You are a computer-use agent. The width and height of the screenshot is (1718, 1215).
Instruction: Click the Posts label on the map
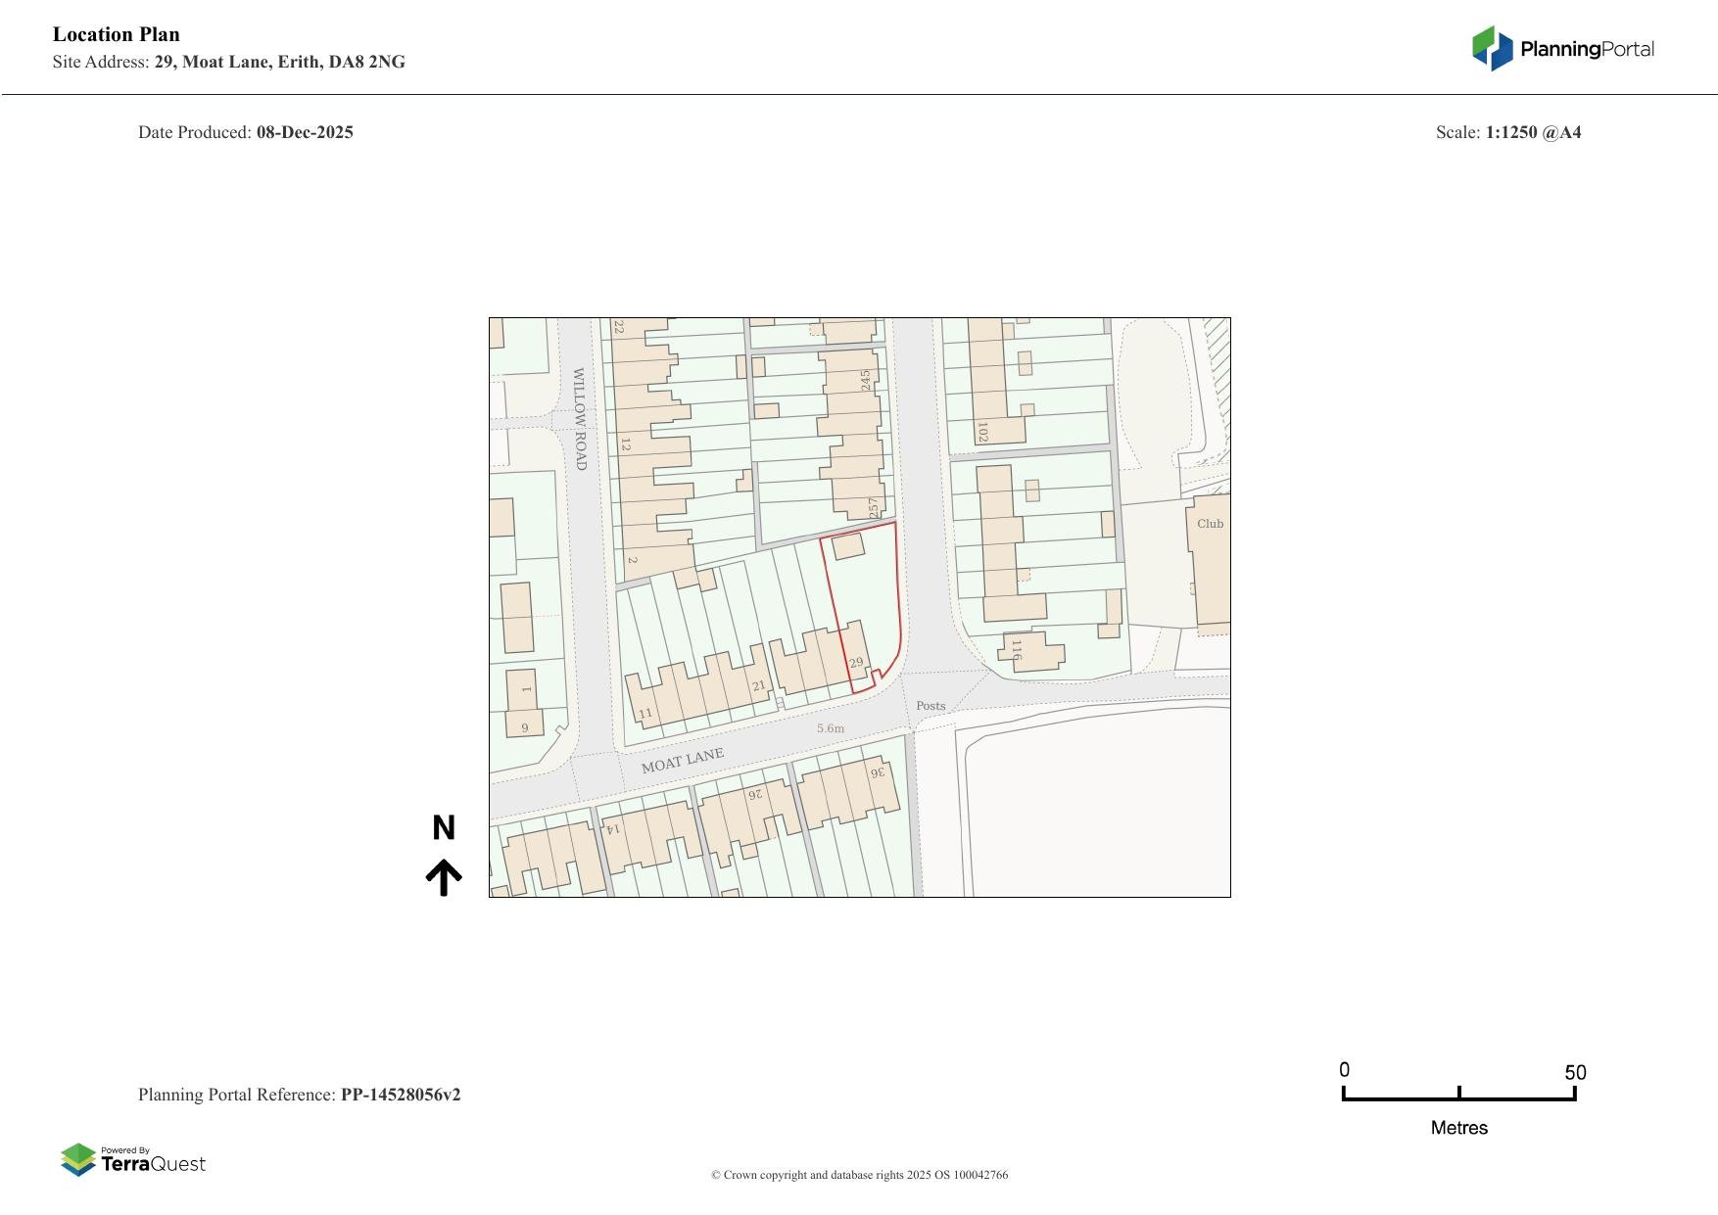tap(931, 706)
